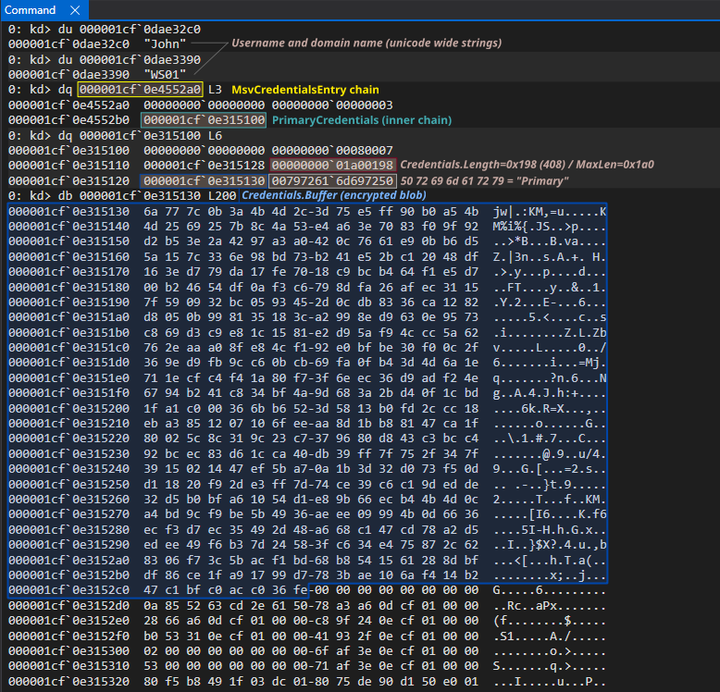Click the command line "du 000001cf`0dae3390"

[x=129, y=59]
